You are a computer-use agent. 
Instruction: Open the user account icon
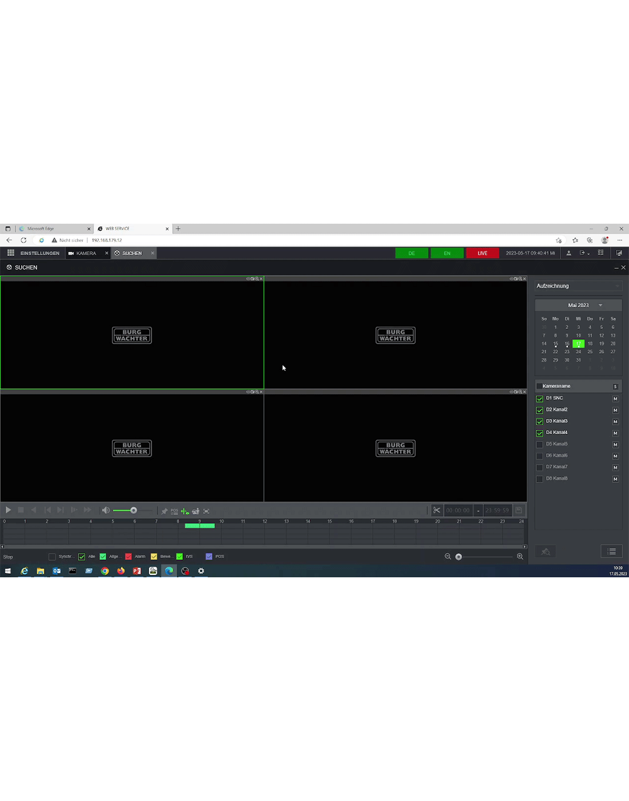[x=568, y=253]
